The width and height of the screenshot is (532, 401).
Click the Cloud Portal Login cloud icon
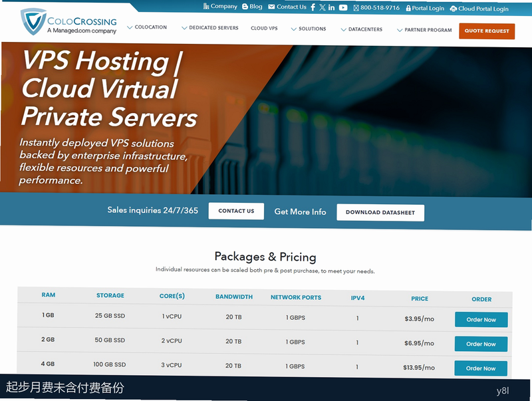pyautogui.click(x=454, y=9)
